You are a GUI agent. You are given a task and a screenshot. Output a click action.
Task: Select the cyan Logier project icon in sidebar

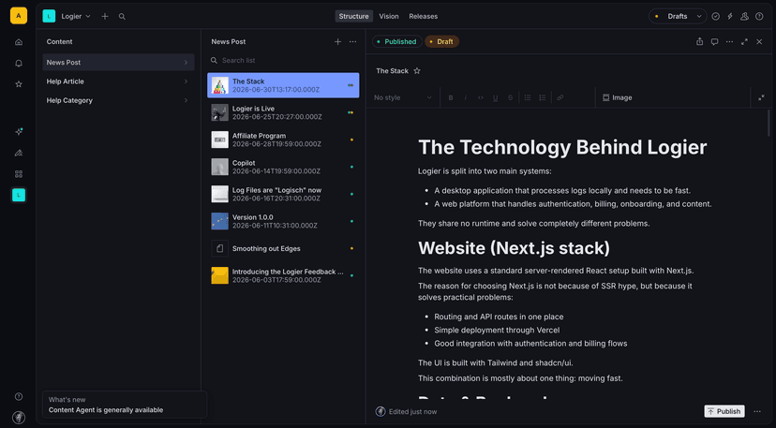(x=19, y=195)
